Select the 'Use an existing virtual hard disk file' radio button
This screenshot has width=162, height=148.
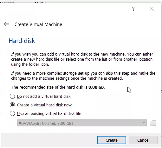(x=12, y=113)
